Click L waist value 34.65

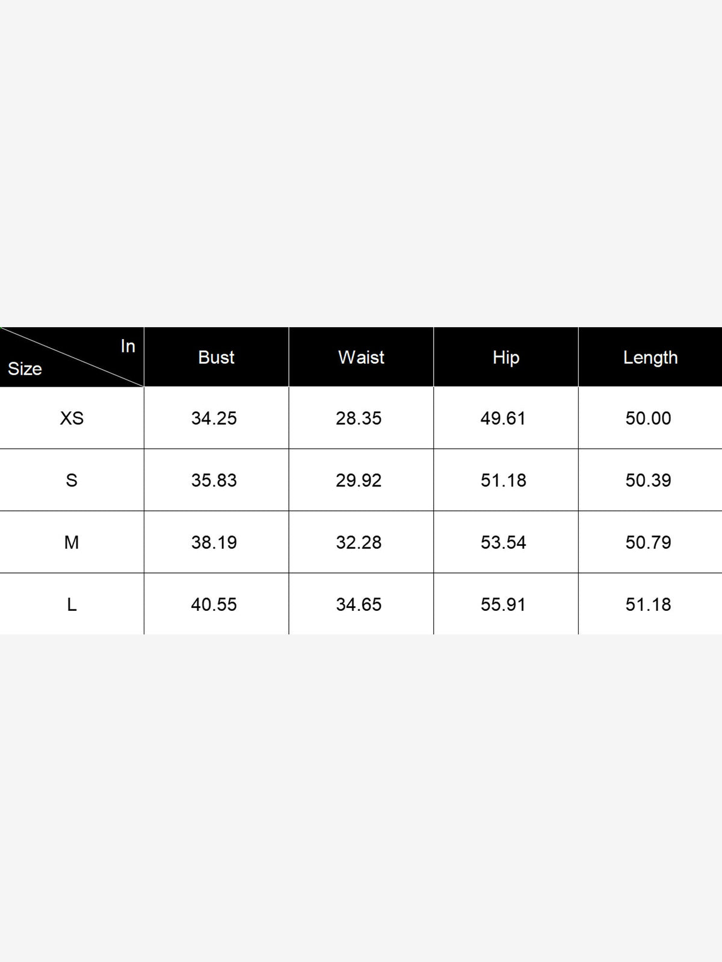click(359, 604)
